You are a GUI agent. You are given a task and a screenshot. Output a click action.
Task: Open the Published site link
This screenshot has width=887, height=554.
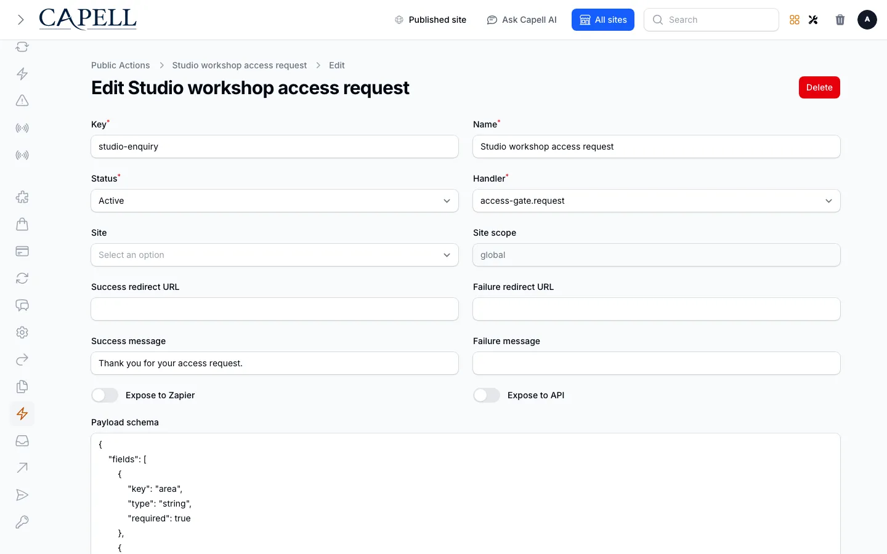tap(431, 20)
